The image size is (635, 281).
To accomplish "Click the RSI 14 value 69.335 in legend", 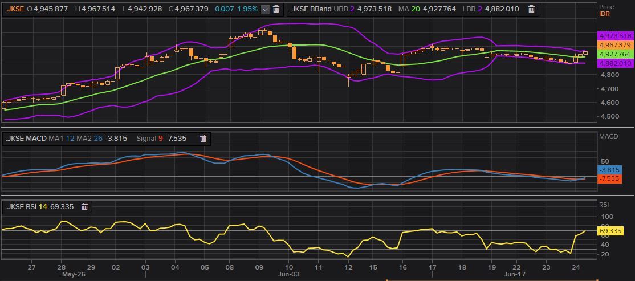I will coord(62,207).
